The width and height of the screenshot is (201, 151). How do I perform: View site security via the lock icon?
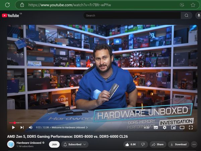coord(22,5)
